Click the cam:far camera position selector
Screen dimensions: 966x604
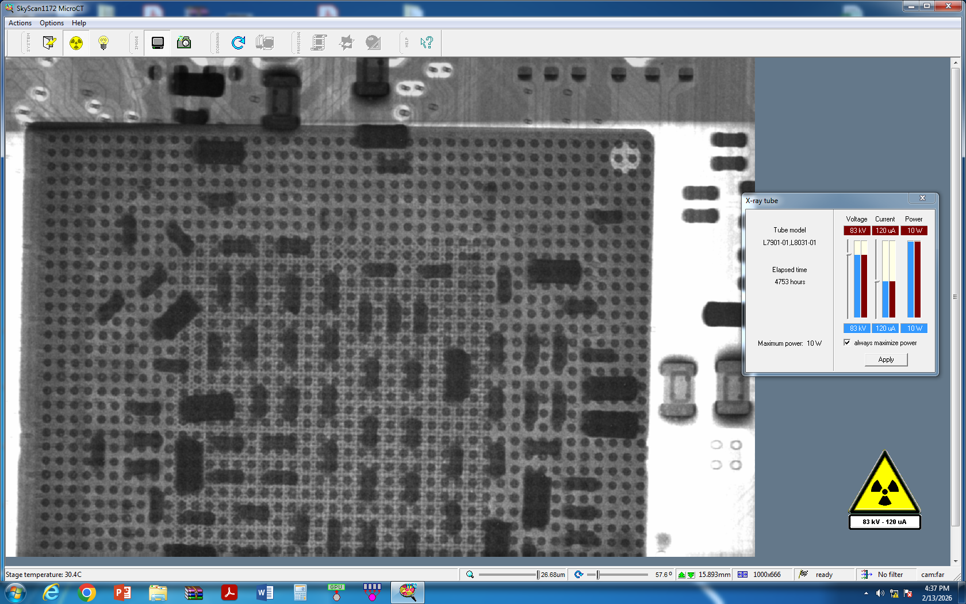tap(932, 575)
